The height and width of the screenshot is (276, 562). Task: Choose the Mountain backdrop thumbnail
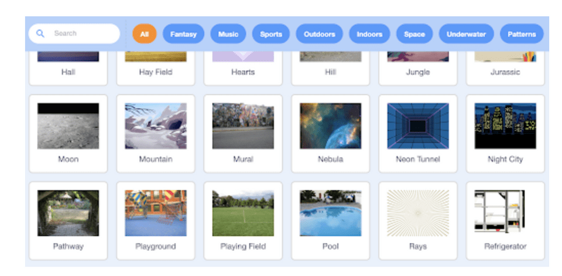coord(156,126)
